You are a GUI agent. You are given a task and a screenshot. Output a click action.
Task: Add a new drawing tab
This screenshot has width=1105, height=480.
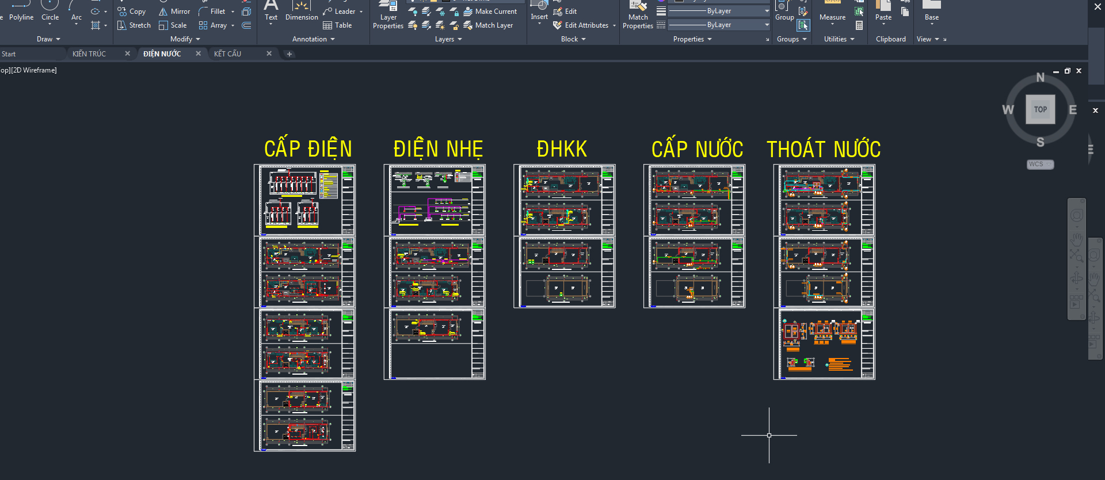coord(289,54)
